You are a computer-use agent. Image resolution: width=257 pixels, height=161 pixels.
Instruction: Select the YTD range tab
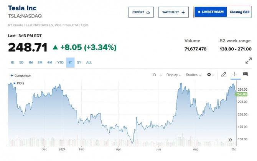click(60, 62)
